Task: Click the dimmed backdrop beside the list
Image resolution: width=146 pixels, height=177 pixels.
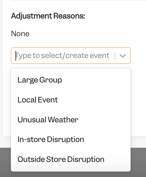Action: coord(138,162)
